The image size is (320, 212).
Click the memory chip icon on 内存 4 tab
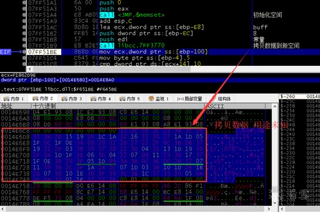[93, 99]
